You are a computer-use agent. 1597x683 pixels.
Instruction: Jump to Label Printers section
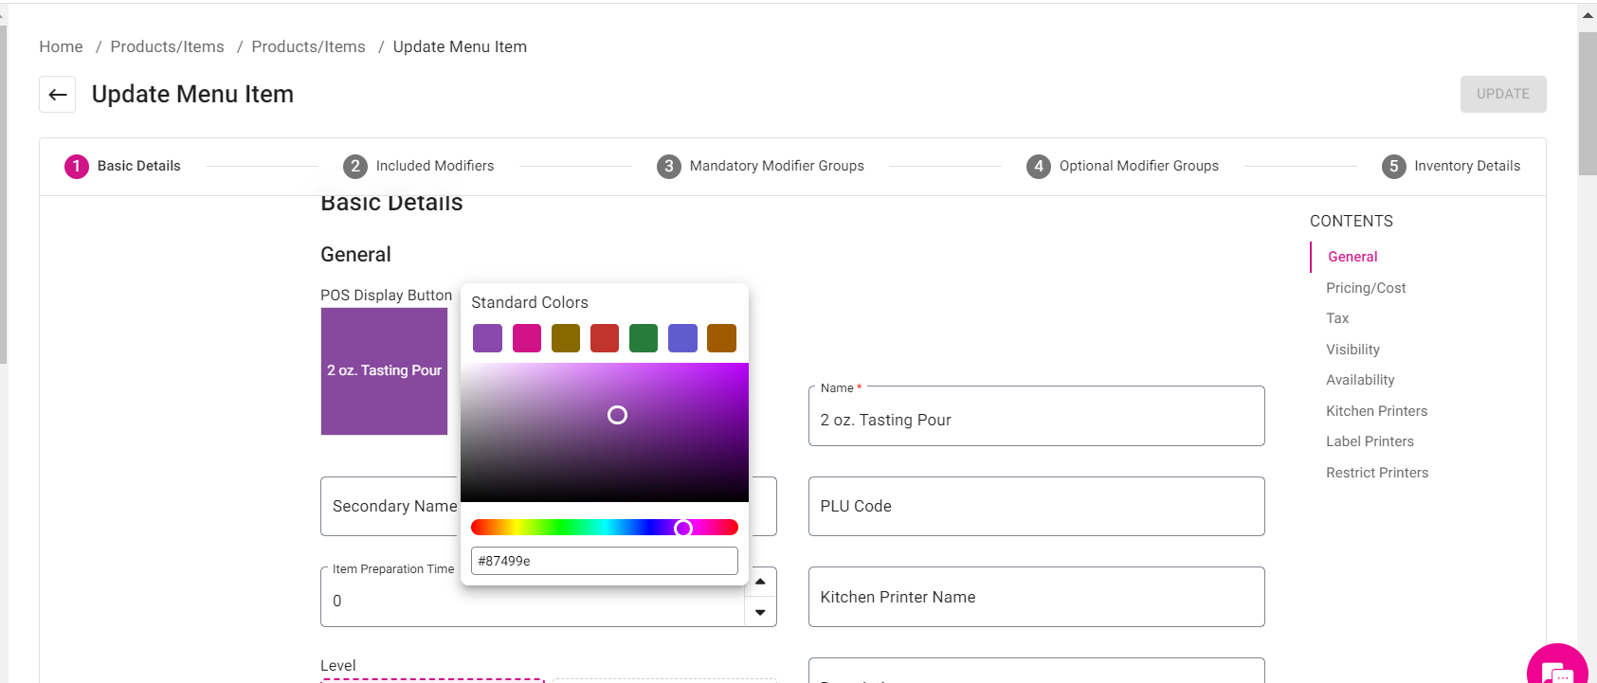1370,441
